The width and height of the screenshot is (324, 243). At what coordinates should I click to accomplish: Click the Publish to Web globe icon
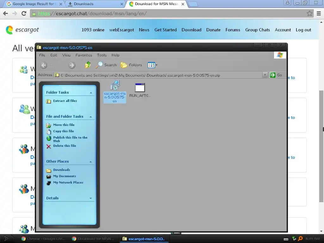point(48,139)
